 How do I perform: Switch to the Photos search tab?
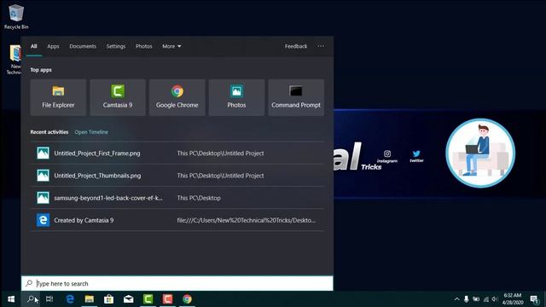[x=144, y=46]
